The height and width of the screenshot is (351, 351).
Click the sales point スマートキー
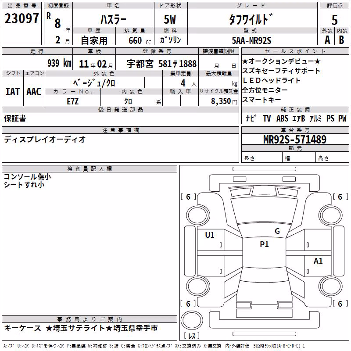coord(261,100)
